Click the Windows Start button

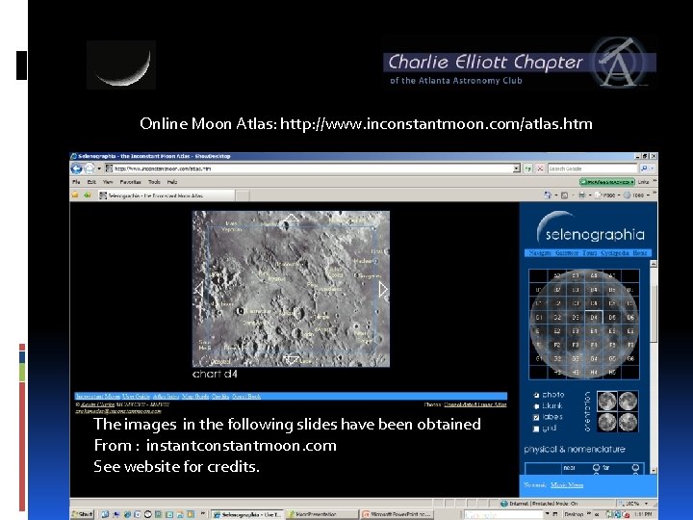tap(83, 514)
